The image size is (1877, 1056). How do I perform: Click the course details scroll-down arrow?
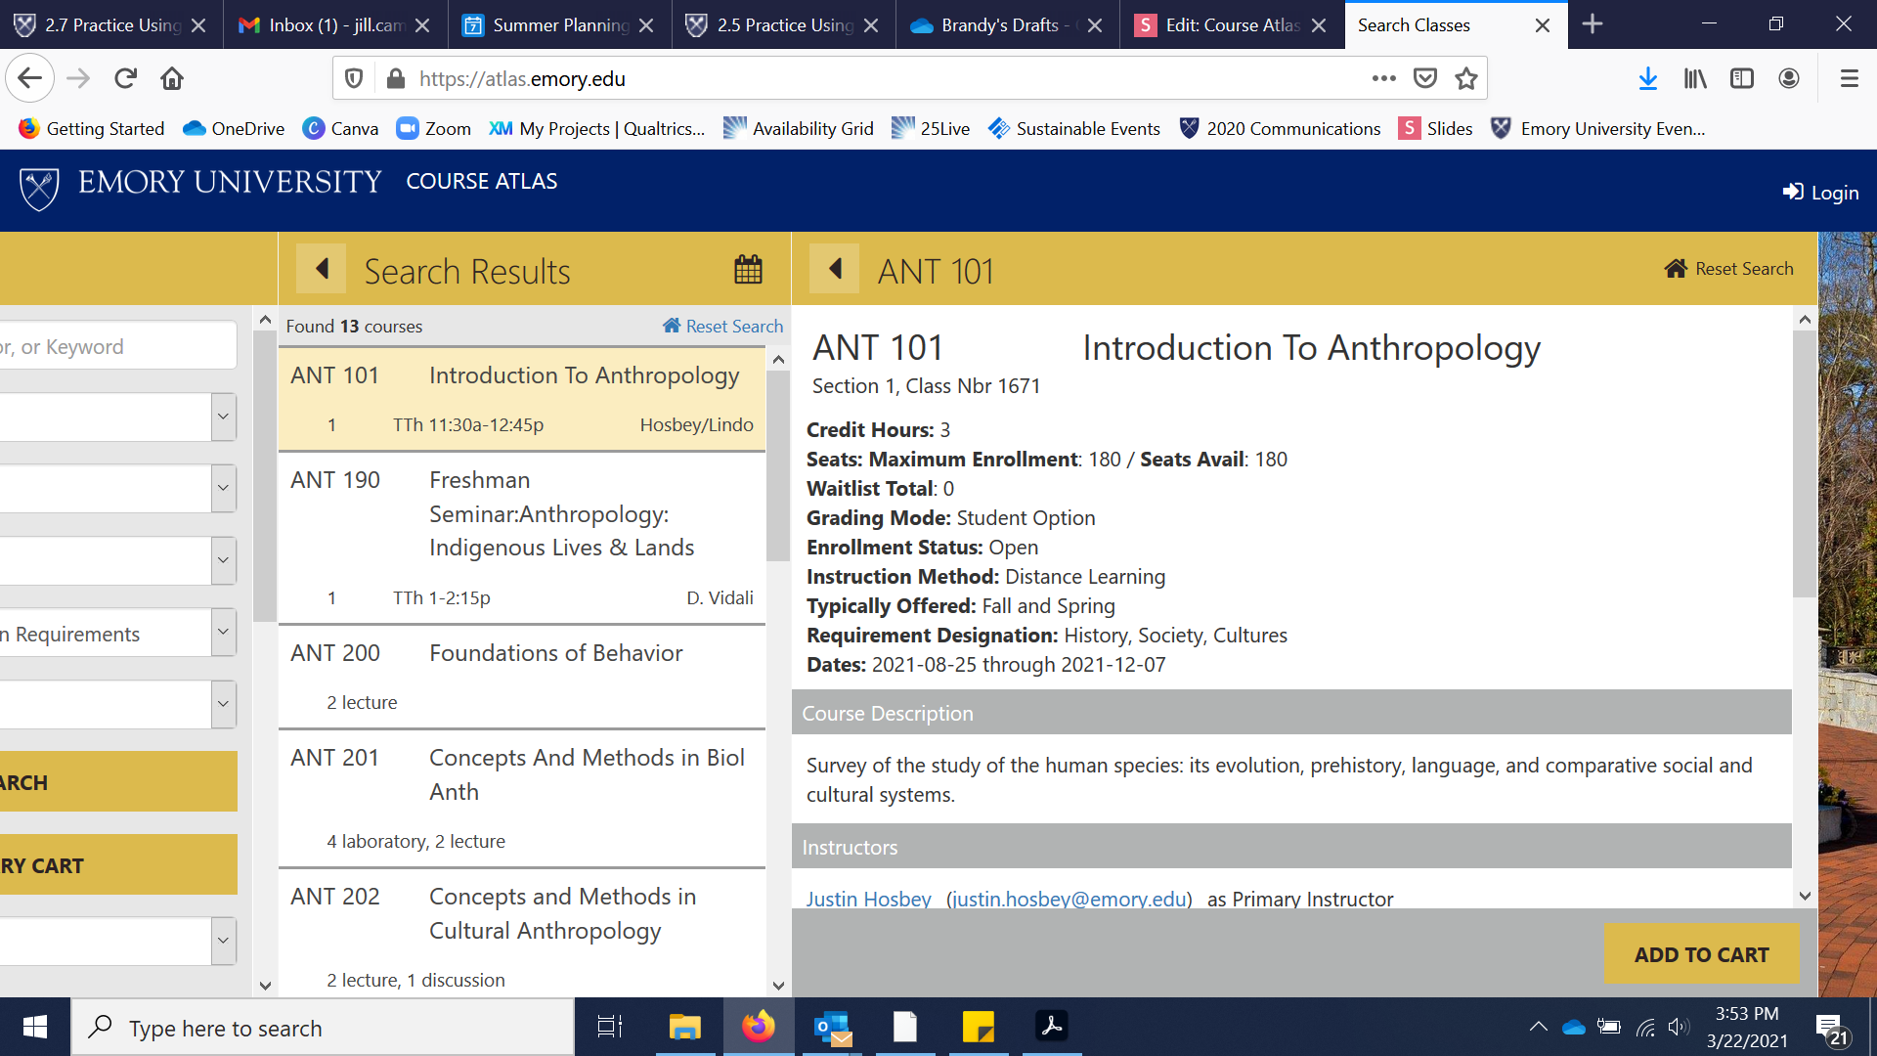tap(1805, 895)
